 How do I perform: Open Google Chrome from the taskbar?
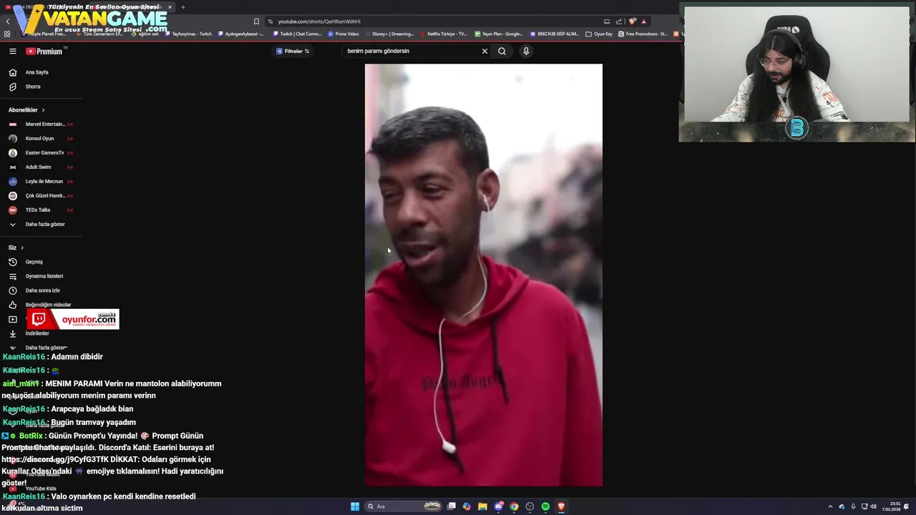click(x=514, y=506)
